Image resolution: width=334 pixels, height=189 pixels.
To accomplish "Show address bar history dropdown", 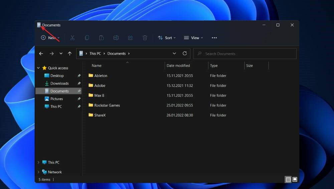I will pos(174,53).
